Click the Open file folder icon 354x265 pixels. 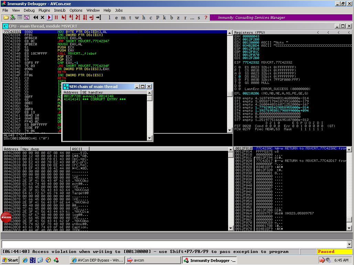click(x=6, y=18)
